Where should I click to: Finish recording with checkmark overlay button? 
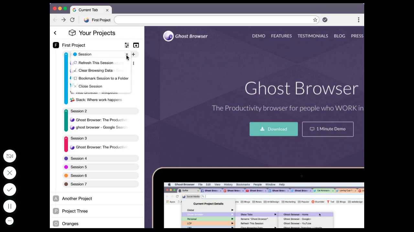(10, 190)
